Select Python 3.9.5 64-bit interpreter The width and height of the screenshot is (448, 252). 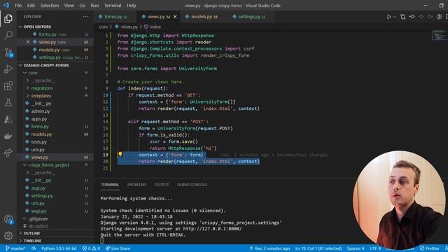[59, 248]
